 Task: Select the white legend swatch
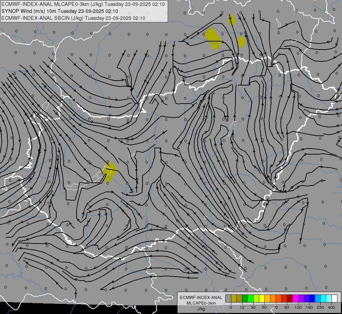[335, 299]
